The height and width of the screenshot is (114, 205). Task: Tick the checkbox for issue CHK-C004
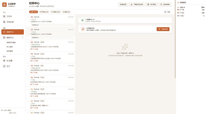coord(28,66)
